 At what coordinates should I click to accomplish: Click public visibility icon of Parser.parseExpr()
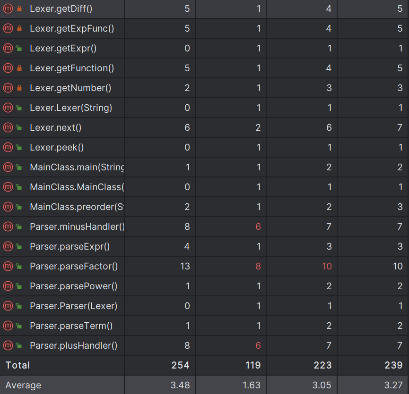pos(19,246)
